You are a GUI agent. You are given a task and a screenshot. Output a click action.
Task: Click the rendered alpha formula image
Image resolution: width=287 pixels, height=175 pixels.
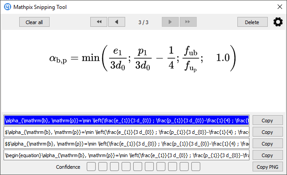(143, 58)
